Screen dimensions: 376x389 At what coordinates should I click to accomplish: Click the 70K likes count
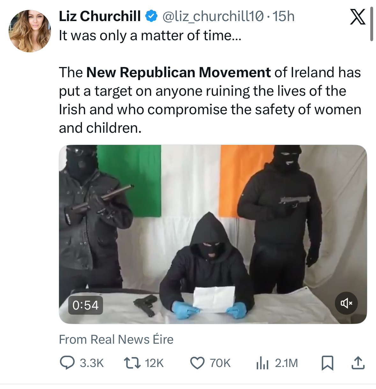(220, 363)
